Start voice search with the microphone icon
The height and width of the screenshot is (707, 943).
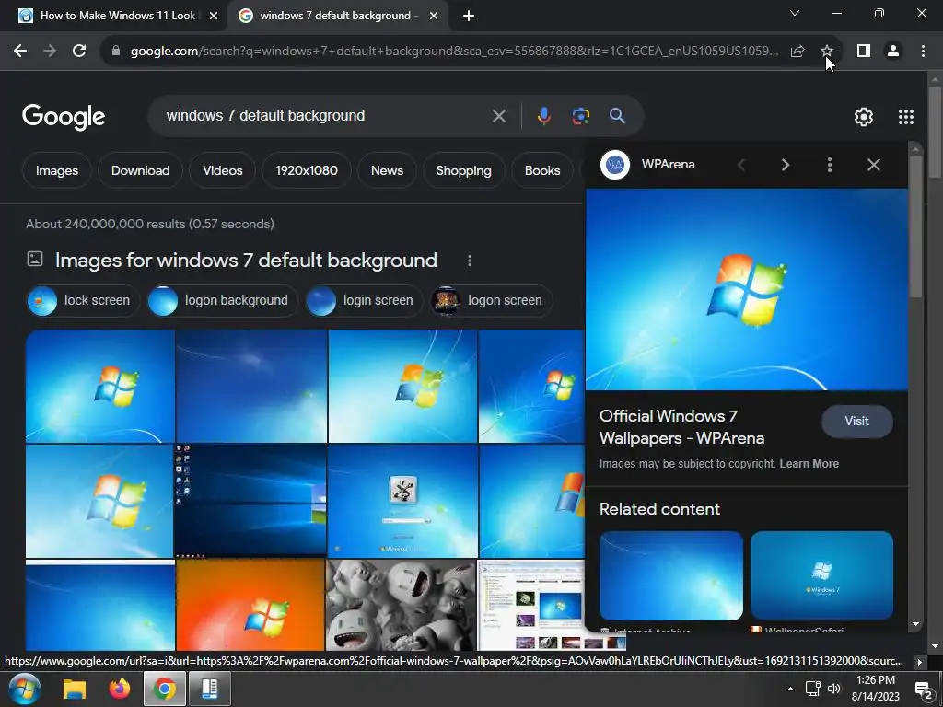(x=543, y=116)
